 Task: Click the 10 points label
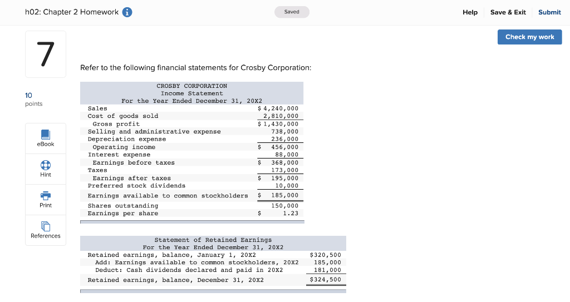tap(33, 99)
